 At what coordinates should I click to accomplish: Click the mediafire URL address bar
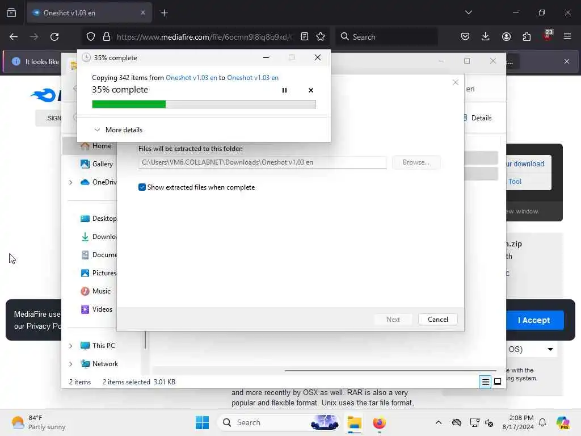tap(204, 37)
